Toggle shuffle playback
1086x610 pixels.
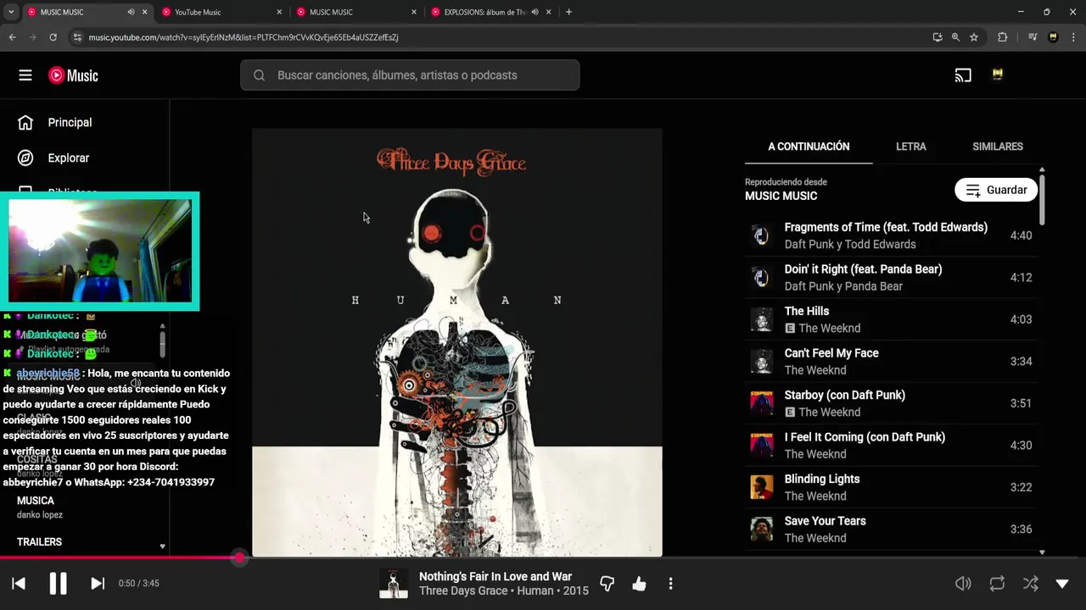click(1030, 584)
